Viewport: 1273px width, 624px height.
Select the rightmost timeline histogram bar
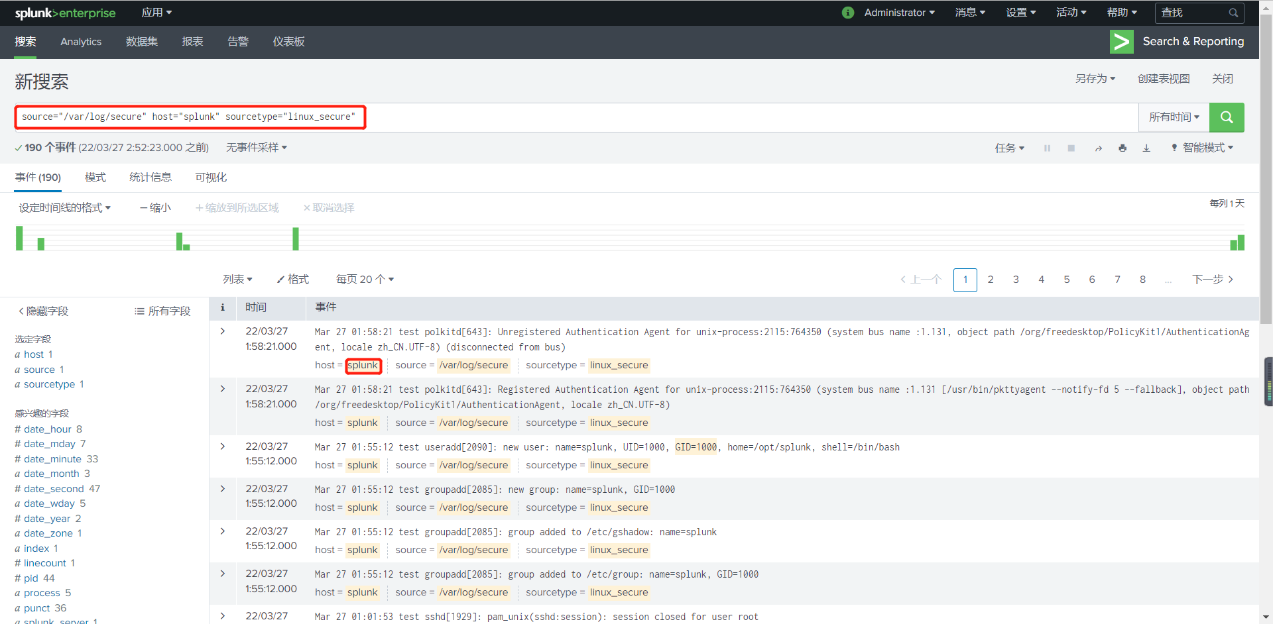pyautogui.click(x=1241, y=242)
